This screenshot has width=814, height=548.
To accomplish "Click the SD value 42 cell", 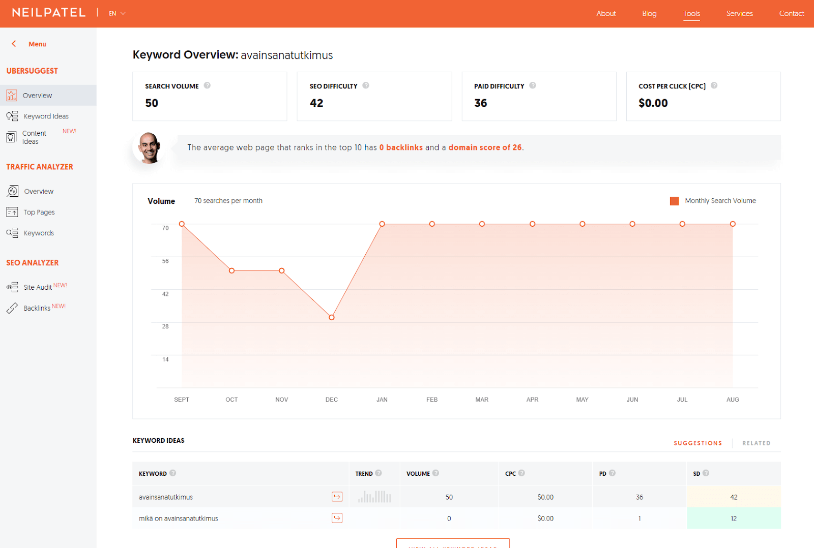I will [x=734, y=497].
